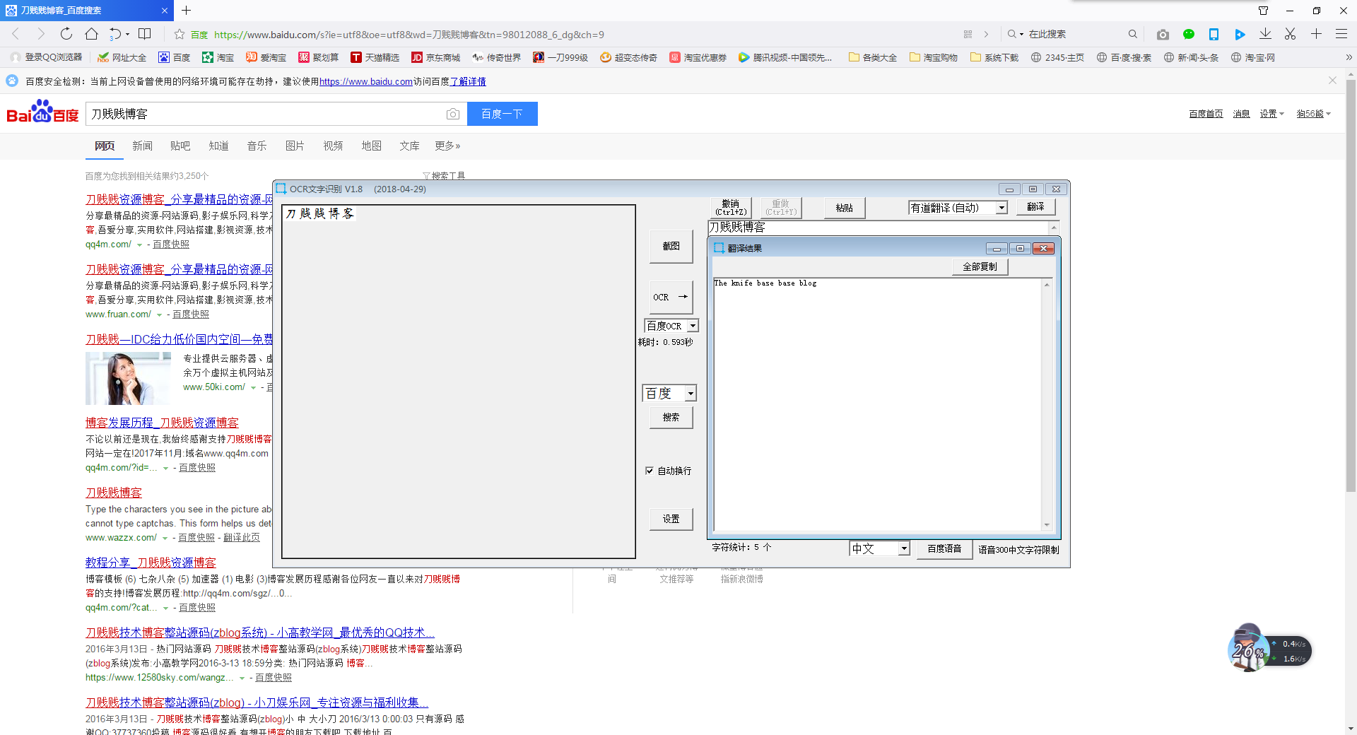Open the green WeChat toolbar icon
Screen dimensions: 1357x735
point(1189,34)
